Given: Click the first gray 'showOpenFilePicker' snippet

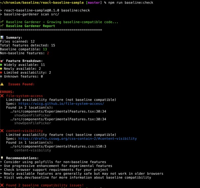Looking at the screenshot, I should click(33, 115).
